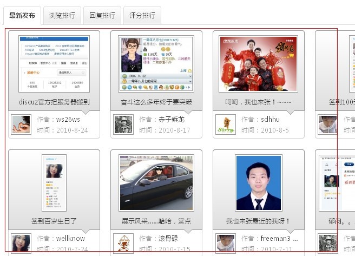Image resolution: width=355 pixels, height=256 pixels.
Task: Open post titled 签到百岁生日了
Action: tap(54, 221)
